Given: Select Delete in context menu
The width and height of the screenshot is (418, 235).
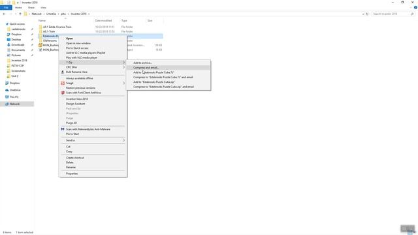Looking at the screenshot, I should pyautogui.click(x=70, y=163).
